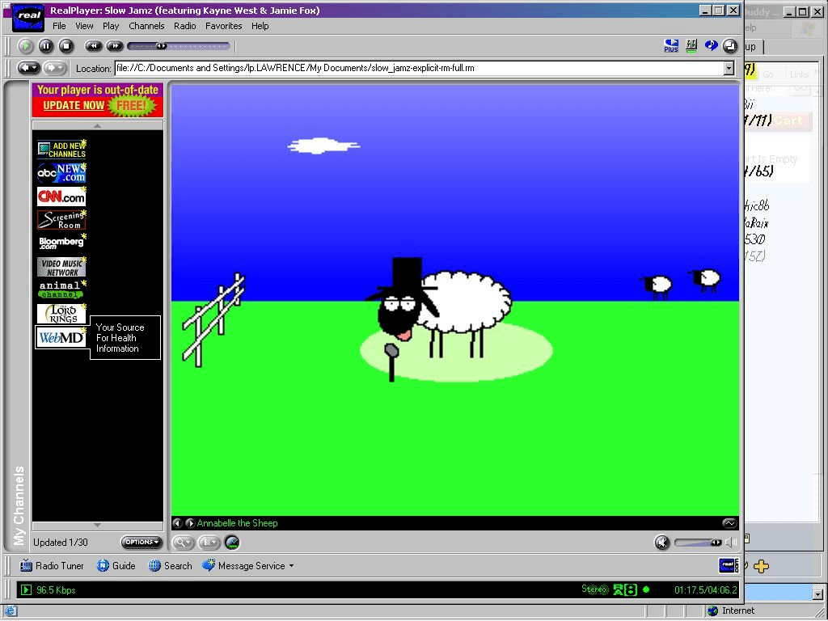Click the Rewind button
The height and width of the screenshot is (621, 828).
coord(94,46)
